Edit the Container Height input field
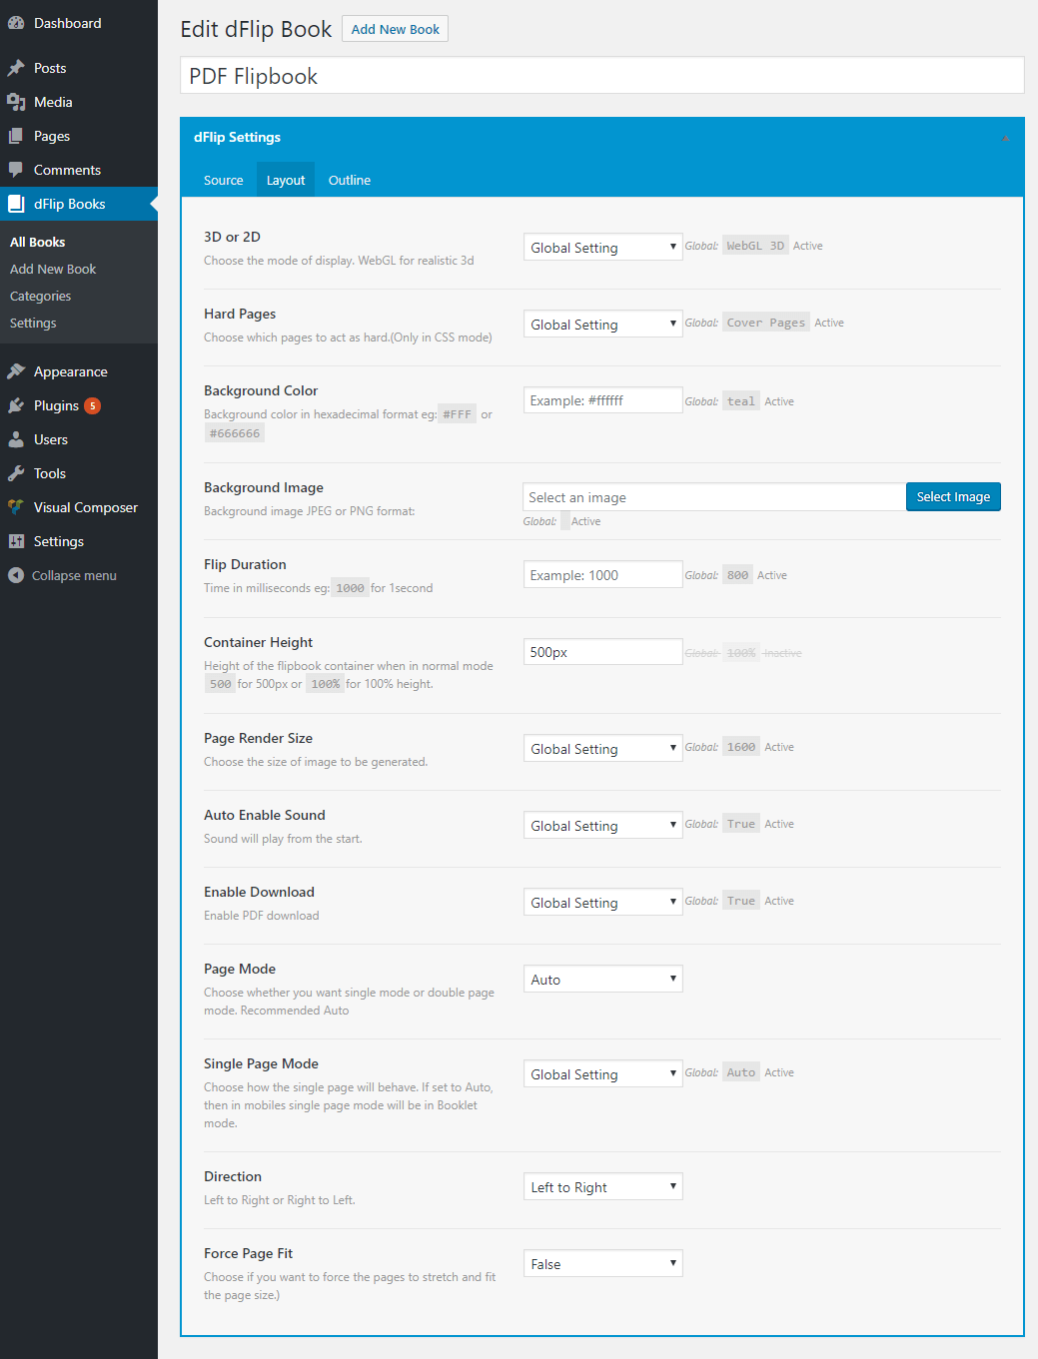Viewport: 1038px width, 1359px height. point(602,651)
